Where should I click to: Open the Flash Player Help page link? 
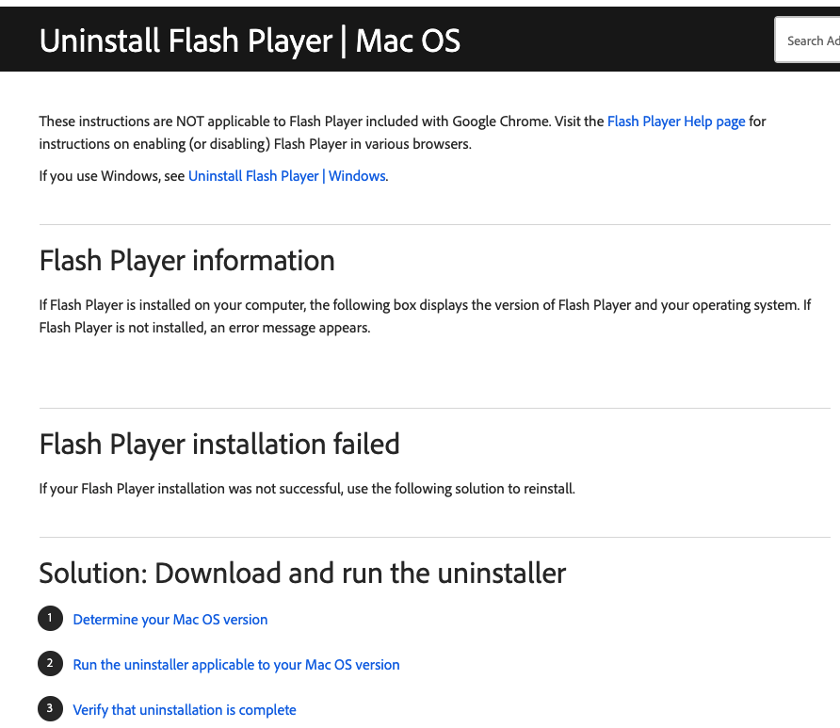click(676, 121)
